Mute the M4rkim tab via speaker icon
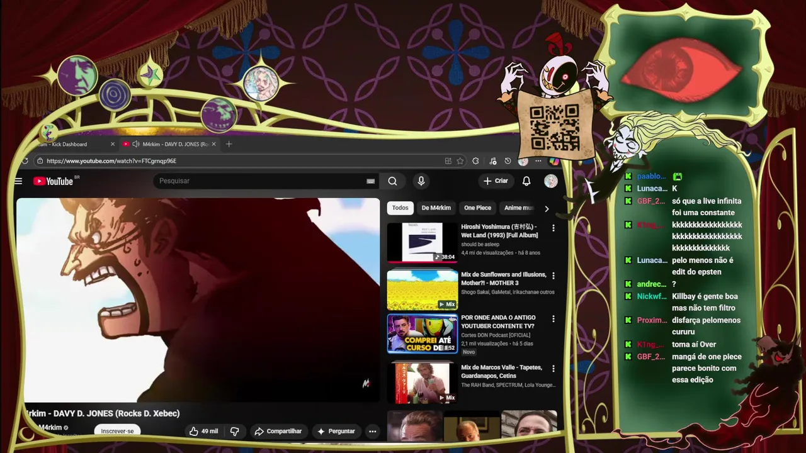Viewport: 806px width, 453px height. (x=136, y=144)
